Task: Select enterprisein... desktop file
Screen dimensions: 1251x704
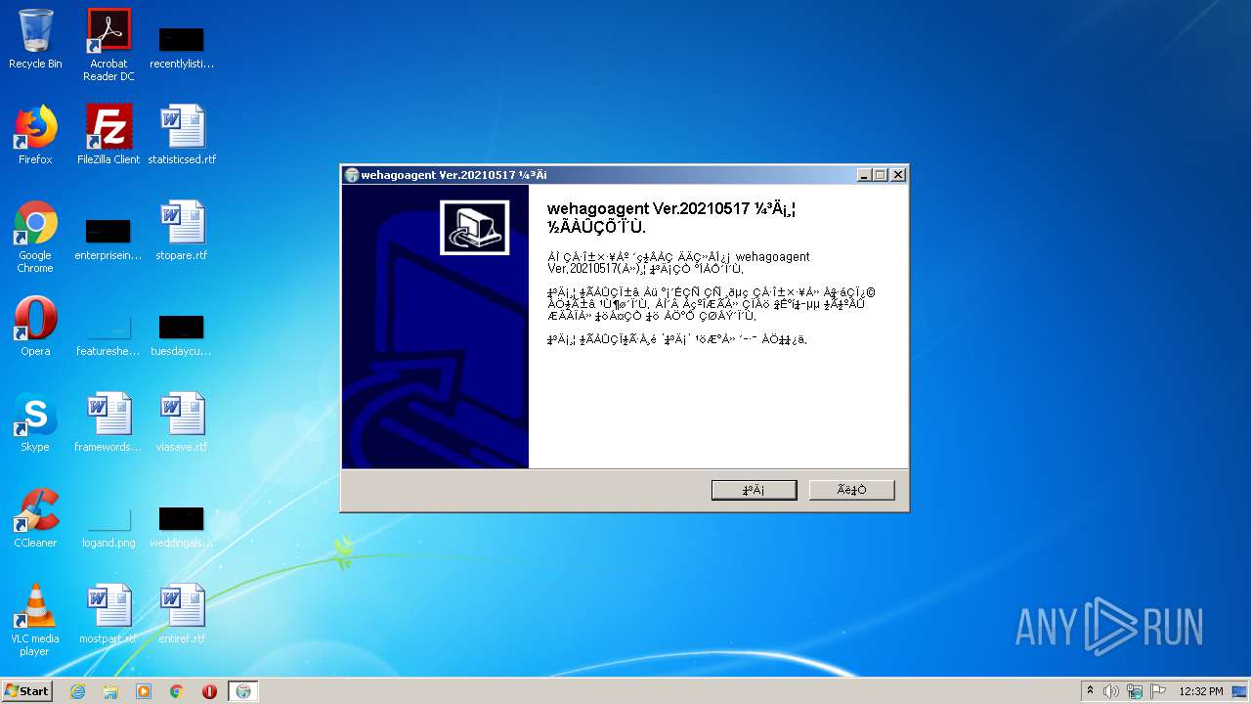Action: coord(108,241)
